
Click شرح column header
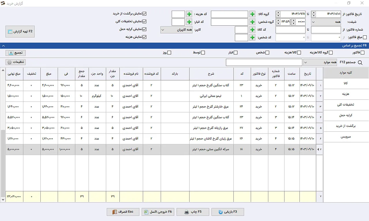point(211,74)
